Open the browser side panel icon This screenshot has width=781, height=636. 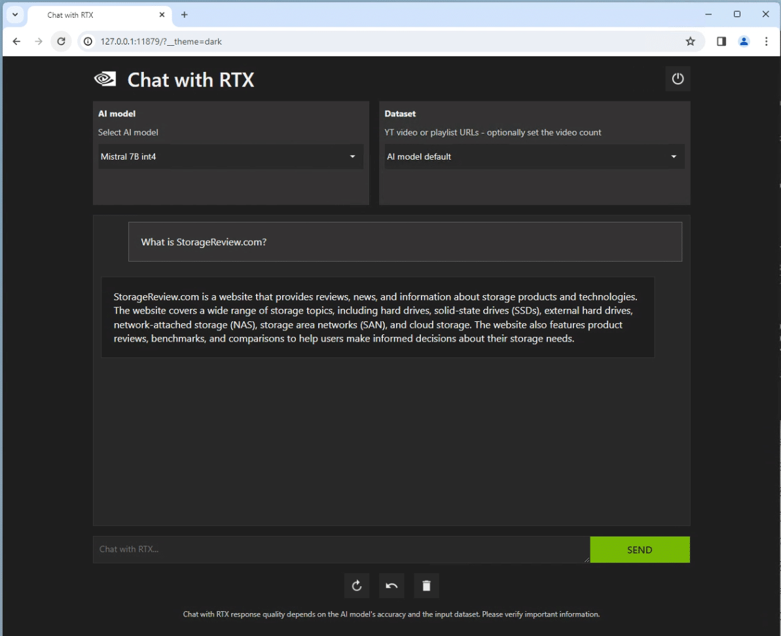[721, 41]
